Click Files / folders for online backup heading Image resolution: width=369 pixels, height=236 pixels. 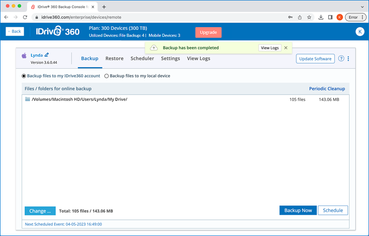coord(58,88)
